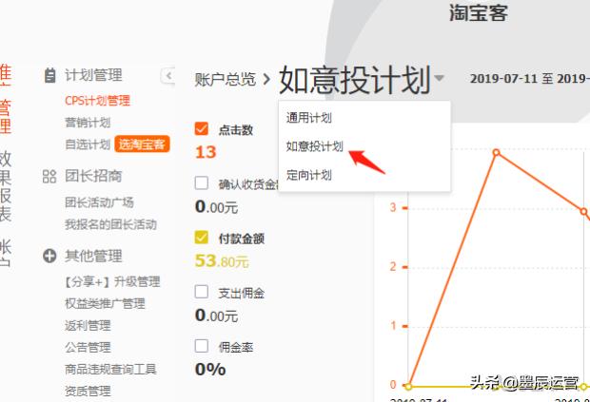Uncheck the 付款金额 checkbox

202,238
